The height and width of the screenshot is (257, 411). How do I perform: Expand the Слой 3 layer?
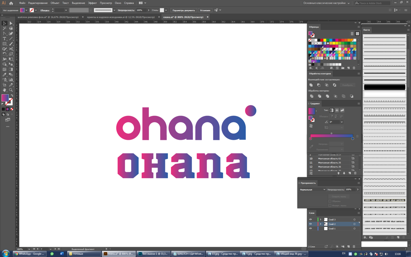click(x=321, y=219)
